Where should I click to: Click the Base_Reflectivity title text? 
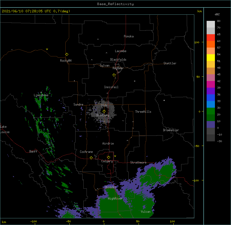coord(115,4)
